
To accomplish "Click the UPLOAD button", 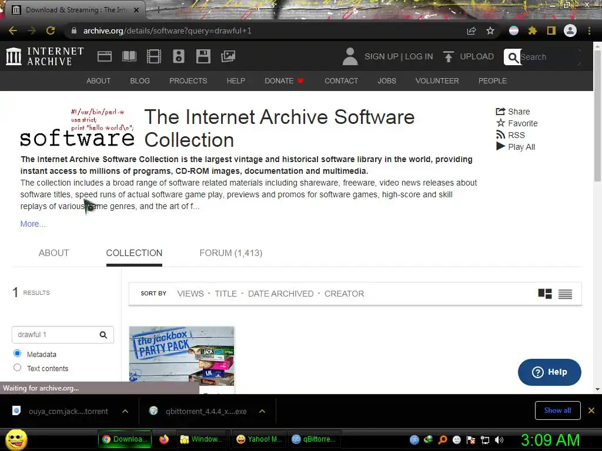I will coord(469,56).
